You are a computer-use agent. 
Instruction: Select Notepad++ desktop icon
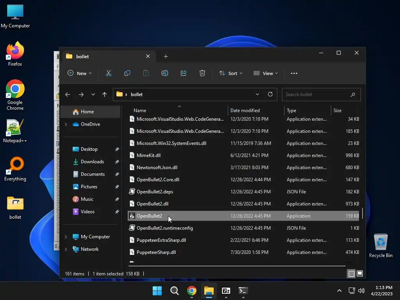pos(15,131)
